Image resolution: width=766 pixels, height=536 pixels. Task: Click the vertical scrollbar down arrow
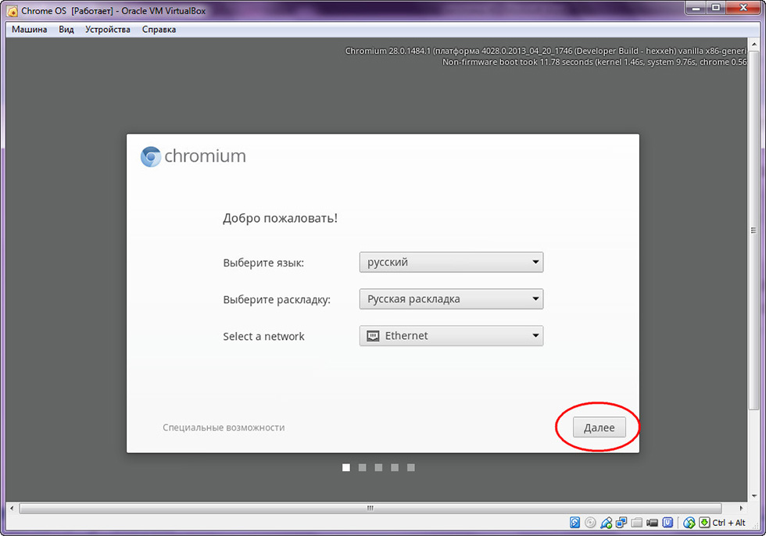coord(753,496)
